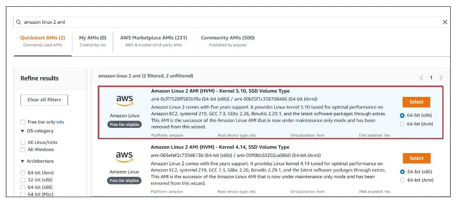Click AMI ID ami-0cff7528ff583bf9a text
This screenshot has width=457, height=202.
pos(177,99)
